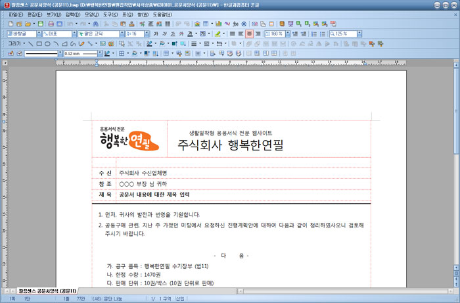The height and width of the screenshot is (303, 460).
Task: Save the document with green disk icon
Action: pyautogui.click(x=41, y=24)
